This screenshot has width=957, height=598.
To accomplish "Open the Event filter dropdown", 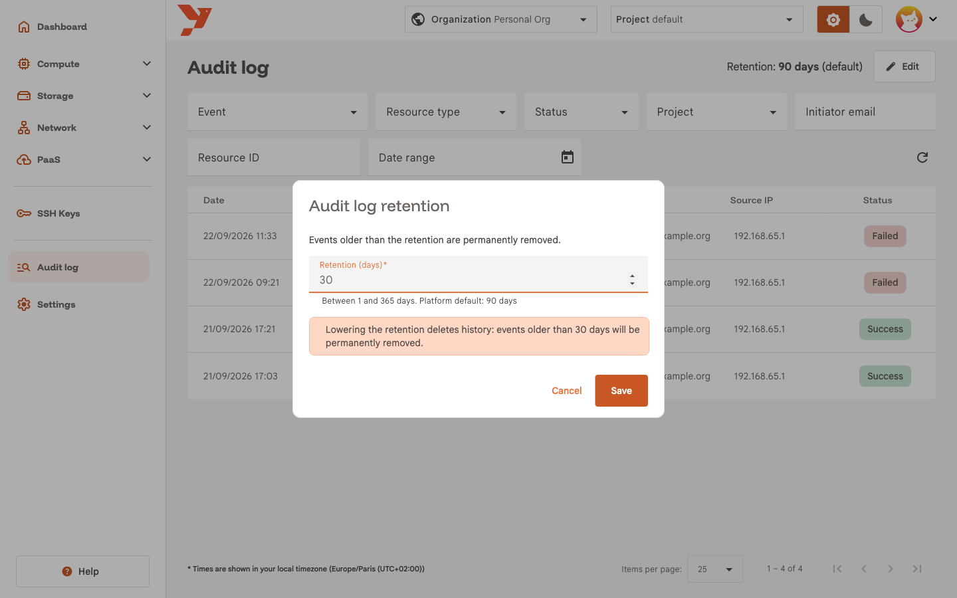I will pos(277,112).
